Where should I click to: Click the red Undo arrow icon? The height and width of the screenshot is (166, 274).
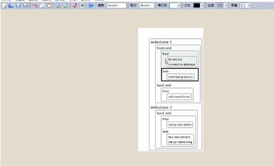pos(35,5)
